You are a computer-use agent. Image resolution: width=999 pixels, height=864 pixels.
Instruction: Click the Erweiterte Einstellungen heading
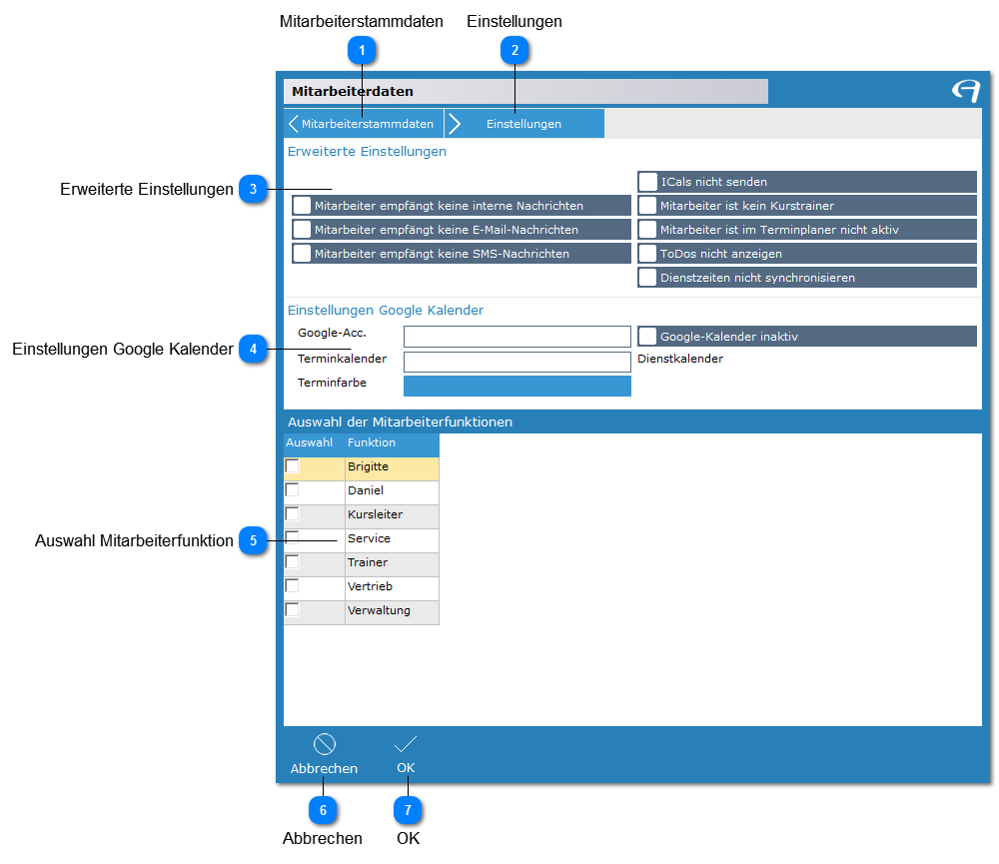click(x=367, y=152)
